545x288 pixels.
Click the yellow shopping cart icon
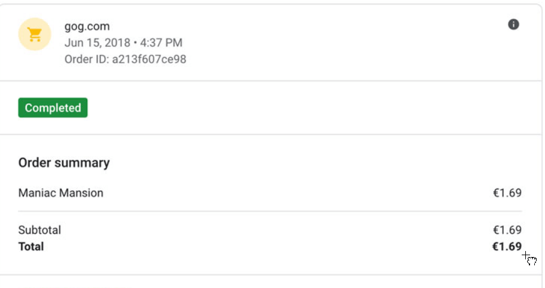[35, 35]
